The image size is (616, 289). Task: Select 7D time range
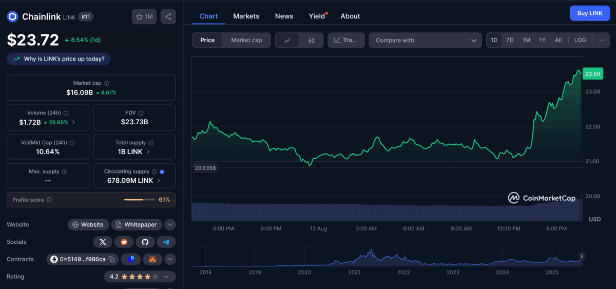pos(510,40)
